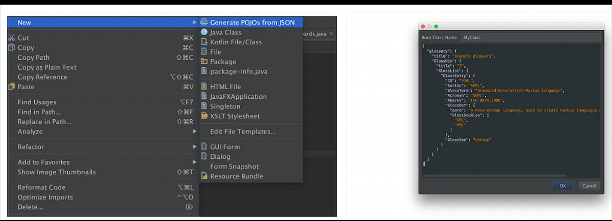This screenshot has height=221, width=612.
Task: Click the Package folder icon
Action: (205, 62)
